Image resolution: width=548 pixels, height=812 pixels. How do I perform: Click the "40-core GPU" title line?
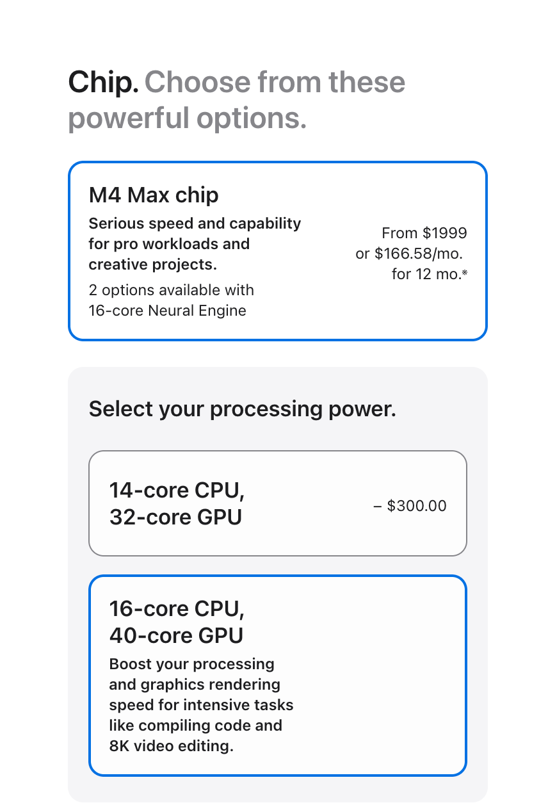pos(177,635)
